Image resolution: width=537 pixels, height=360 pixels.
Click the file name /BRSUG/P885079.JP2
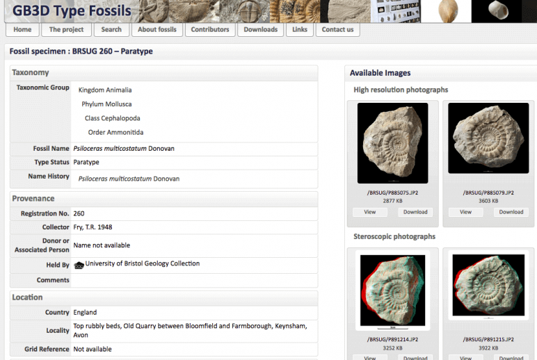tap(488, 193)
